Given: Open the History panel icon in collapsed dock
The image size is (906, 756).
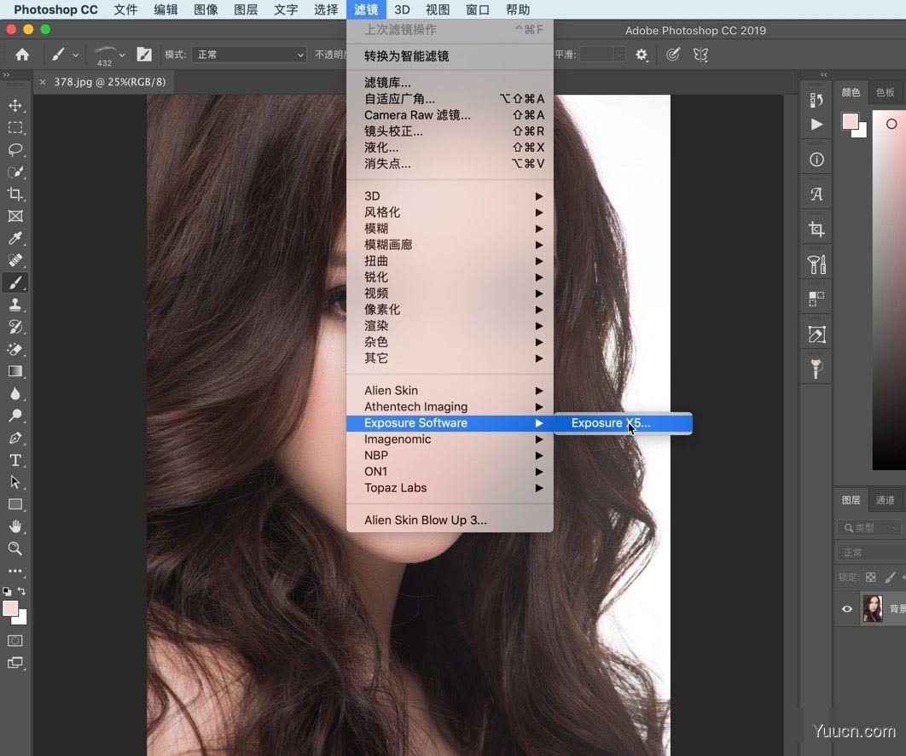Looking at the screenshot, I should (x=816, y=100).
